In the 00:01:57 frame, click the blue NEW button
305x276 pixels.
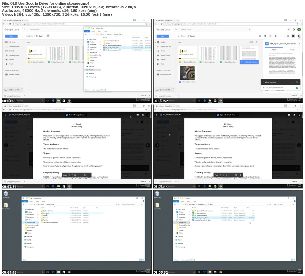163,36
